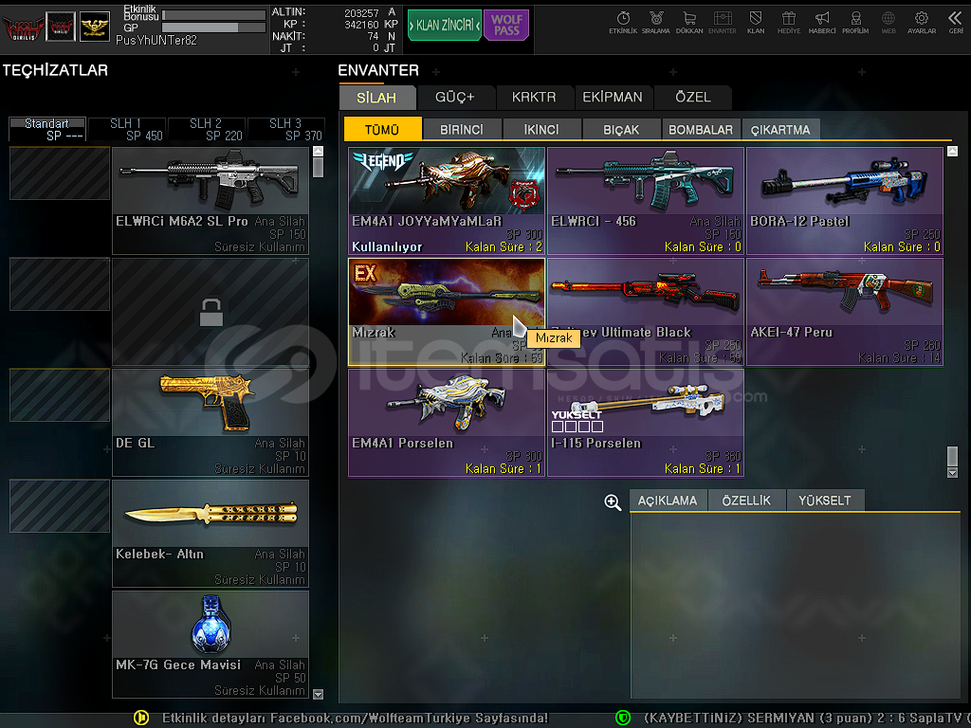Select the BORA-12 Pastel sniper card
The image size is (971, 728).
pyautogui.click(x=845, y=201)
